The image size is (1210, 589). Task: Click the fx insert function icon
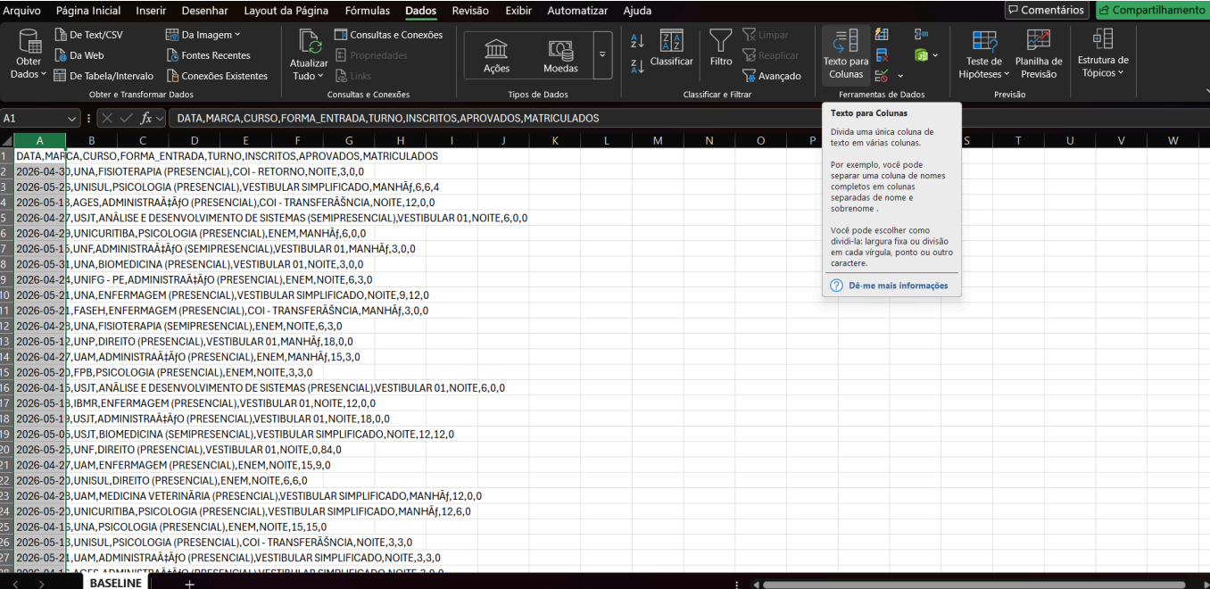(x=145, y=118)
